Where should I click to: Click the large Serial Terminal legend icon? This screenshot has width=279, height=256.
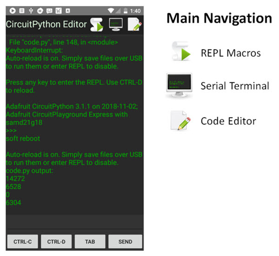[x=179, y=86]
